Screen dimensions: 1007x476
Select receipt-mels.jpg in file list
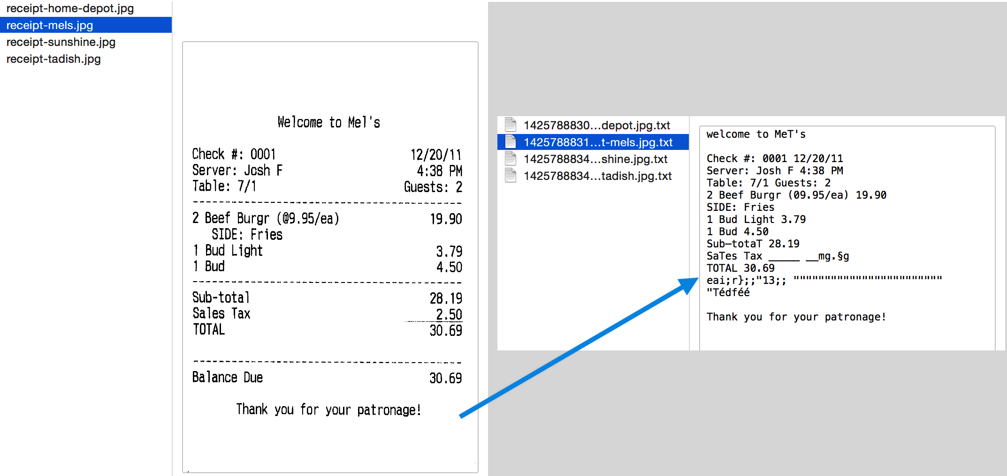[86, 25]
